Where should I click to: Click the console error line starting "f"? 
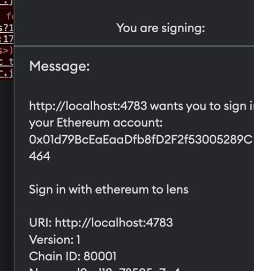click(9, 16)
